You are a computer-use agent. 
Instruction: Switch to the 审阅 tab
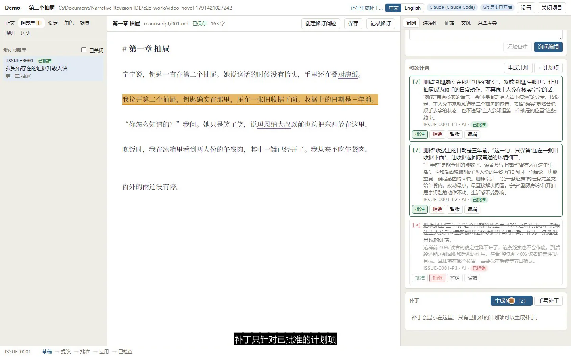coord(412,23)
